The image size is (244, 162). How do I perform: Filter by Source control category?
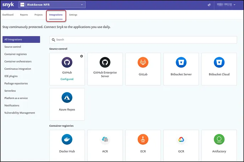click(13, 47)
